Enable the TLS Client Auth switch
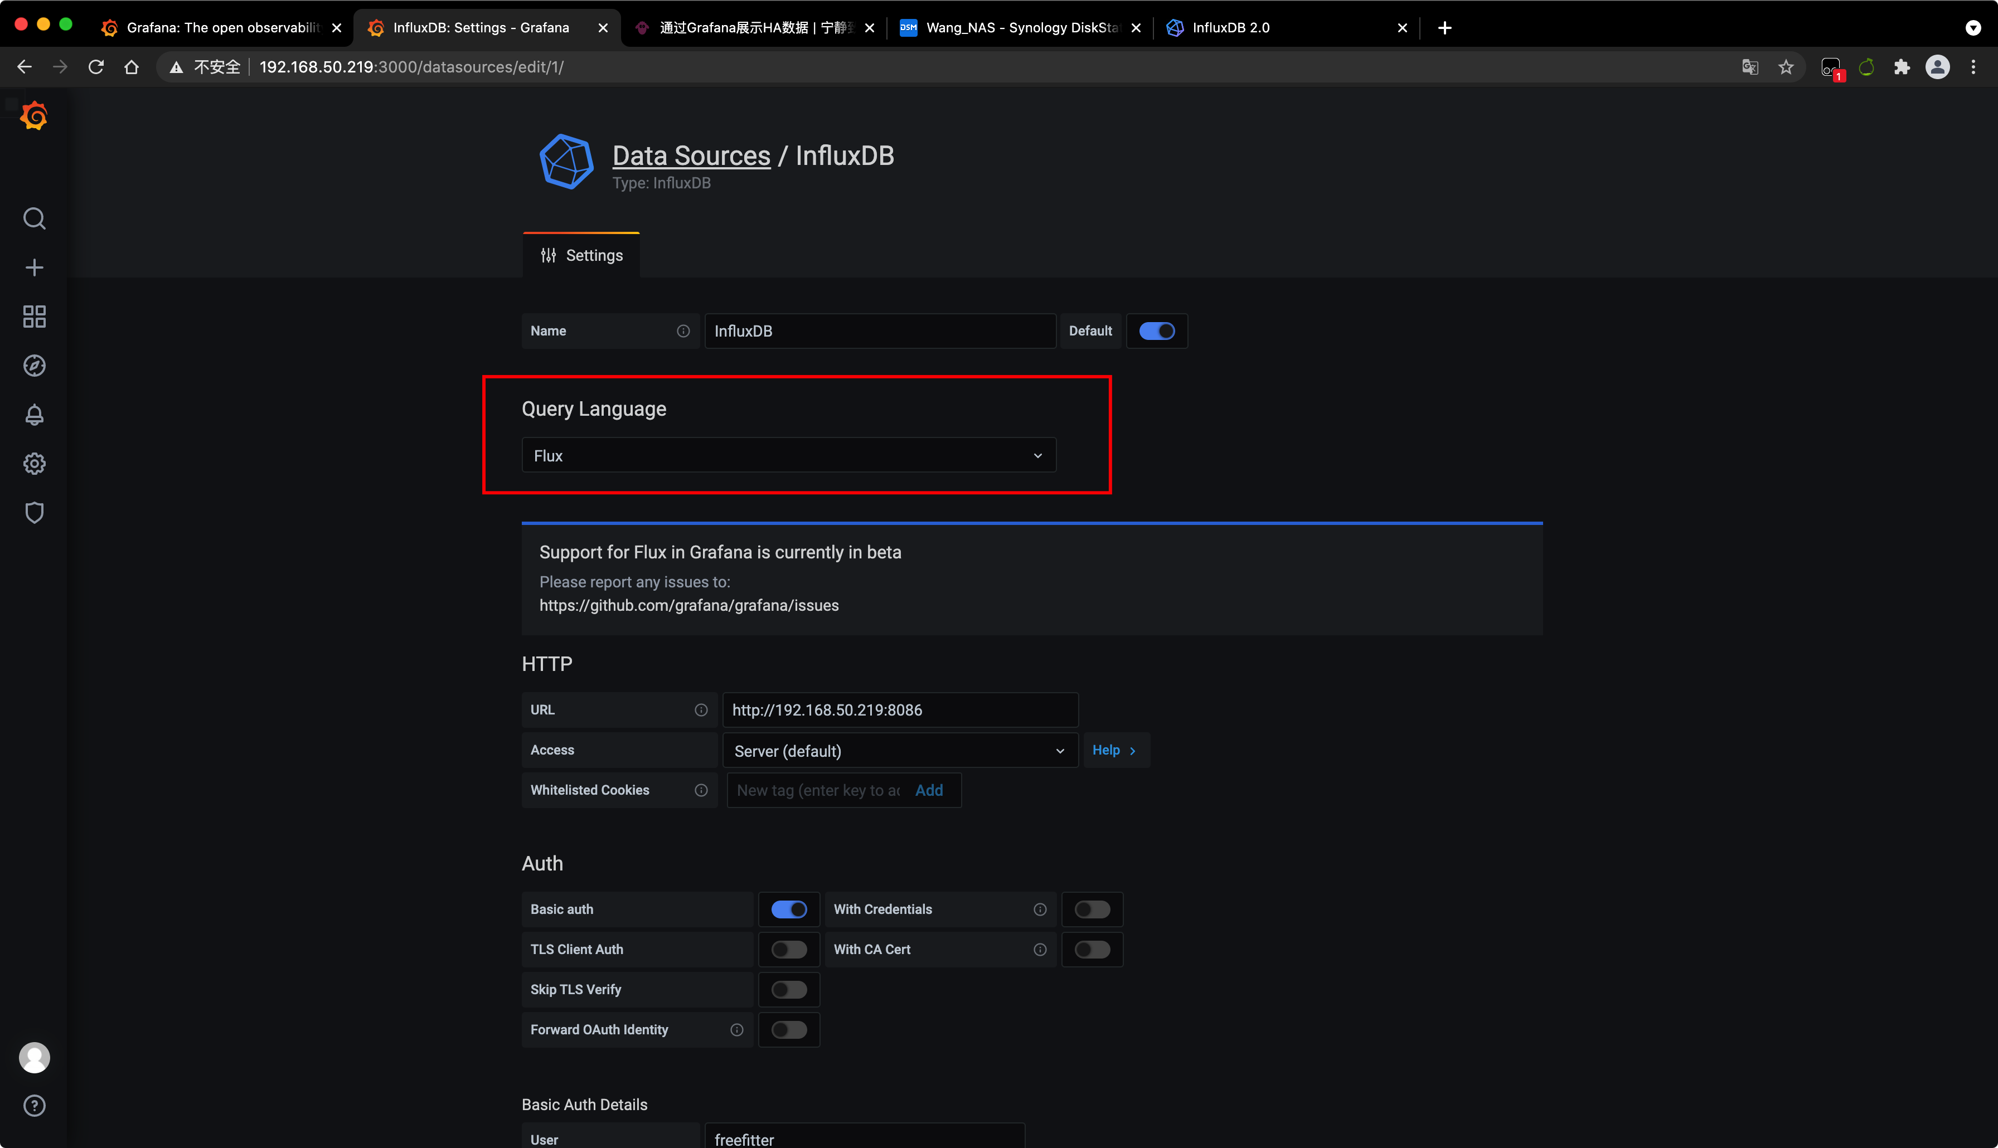This screenshot has height=1148, width=1998. point(788,949)
